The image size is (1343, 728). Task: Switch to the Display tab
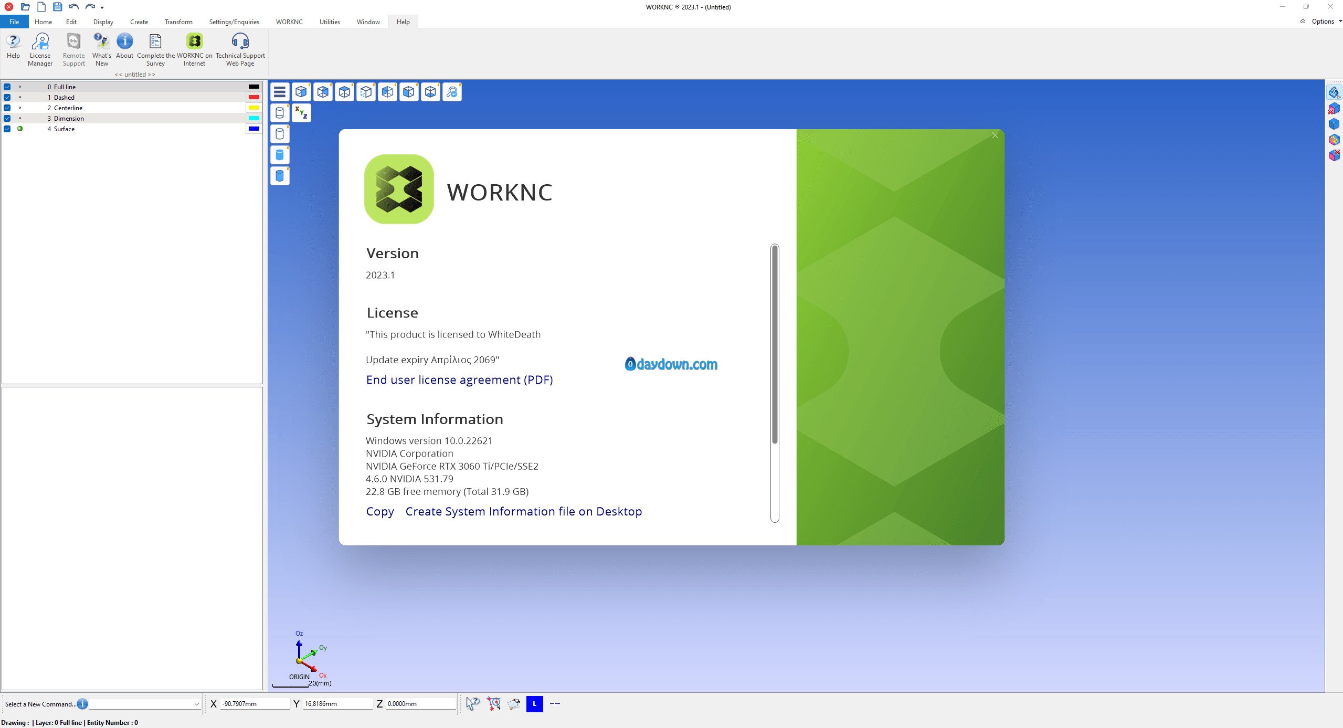tap(103, 22)
